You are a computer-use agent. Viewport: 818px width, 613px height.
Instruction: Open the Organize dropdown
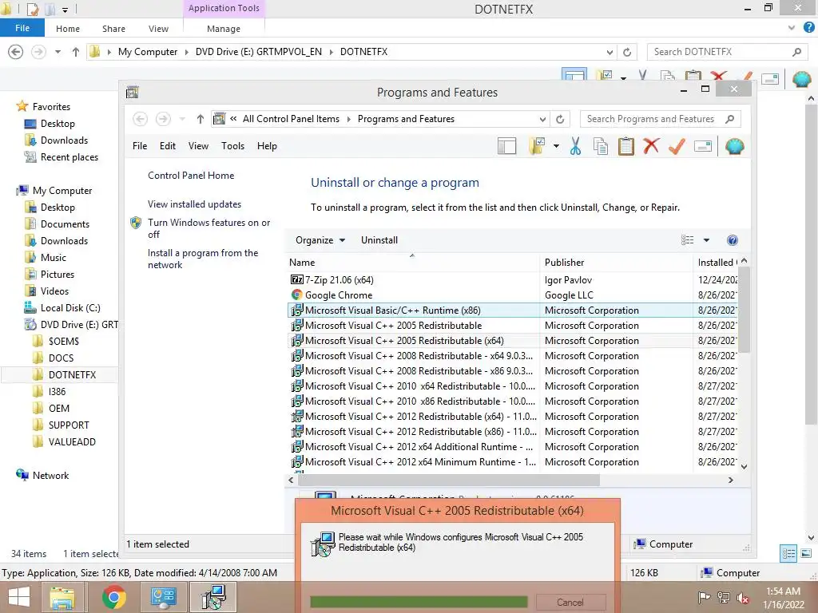click(320, 240)
